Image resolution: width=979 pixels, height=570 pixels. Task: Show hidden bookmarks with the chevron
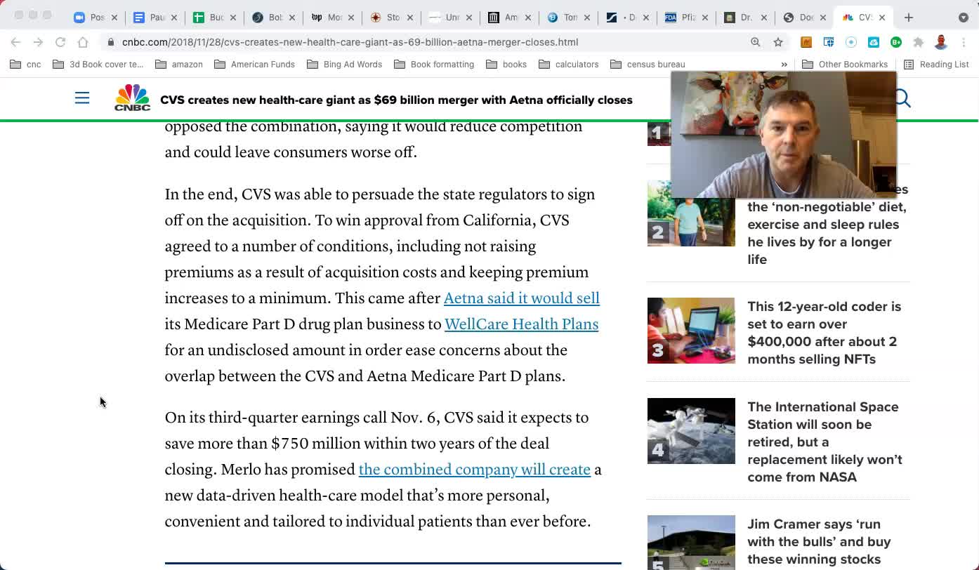pyautogui.click(x=784, y=65)
